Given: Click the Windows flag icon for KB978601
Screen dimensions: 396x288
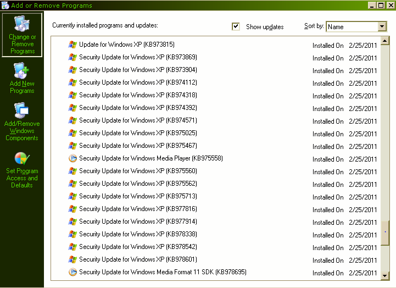Looking at the screenshot, I should (72, 259).
